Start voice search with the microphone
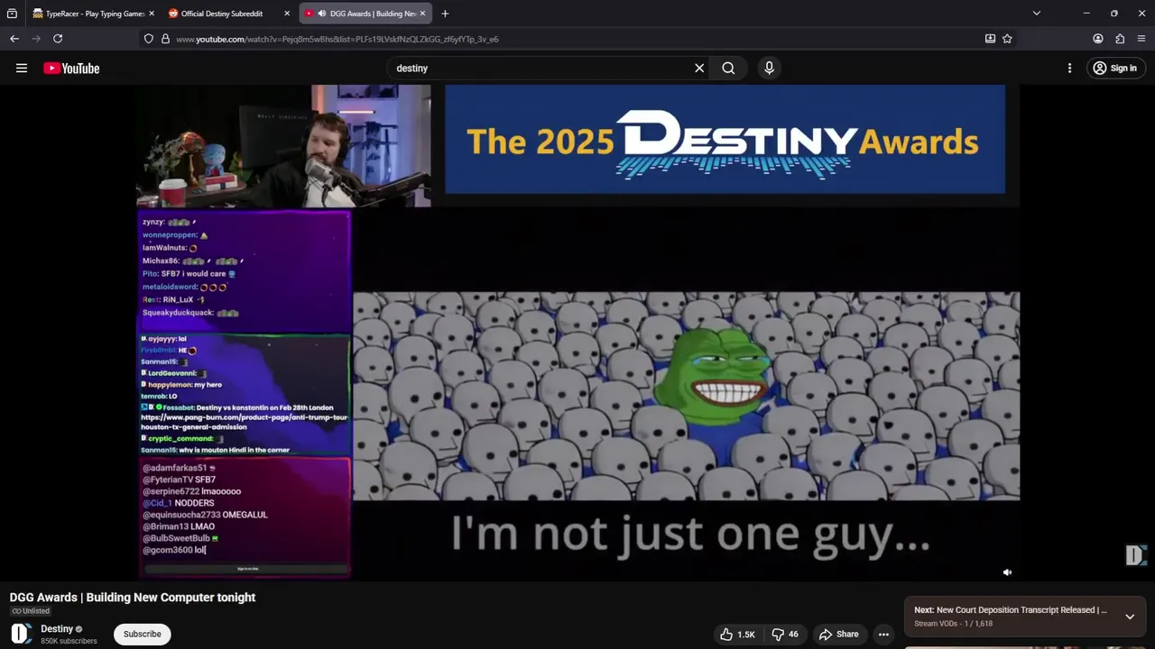The width and height of the screenshot is (1155, 649). [769, 69]
